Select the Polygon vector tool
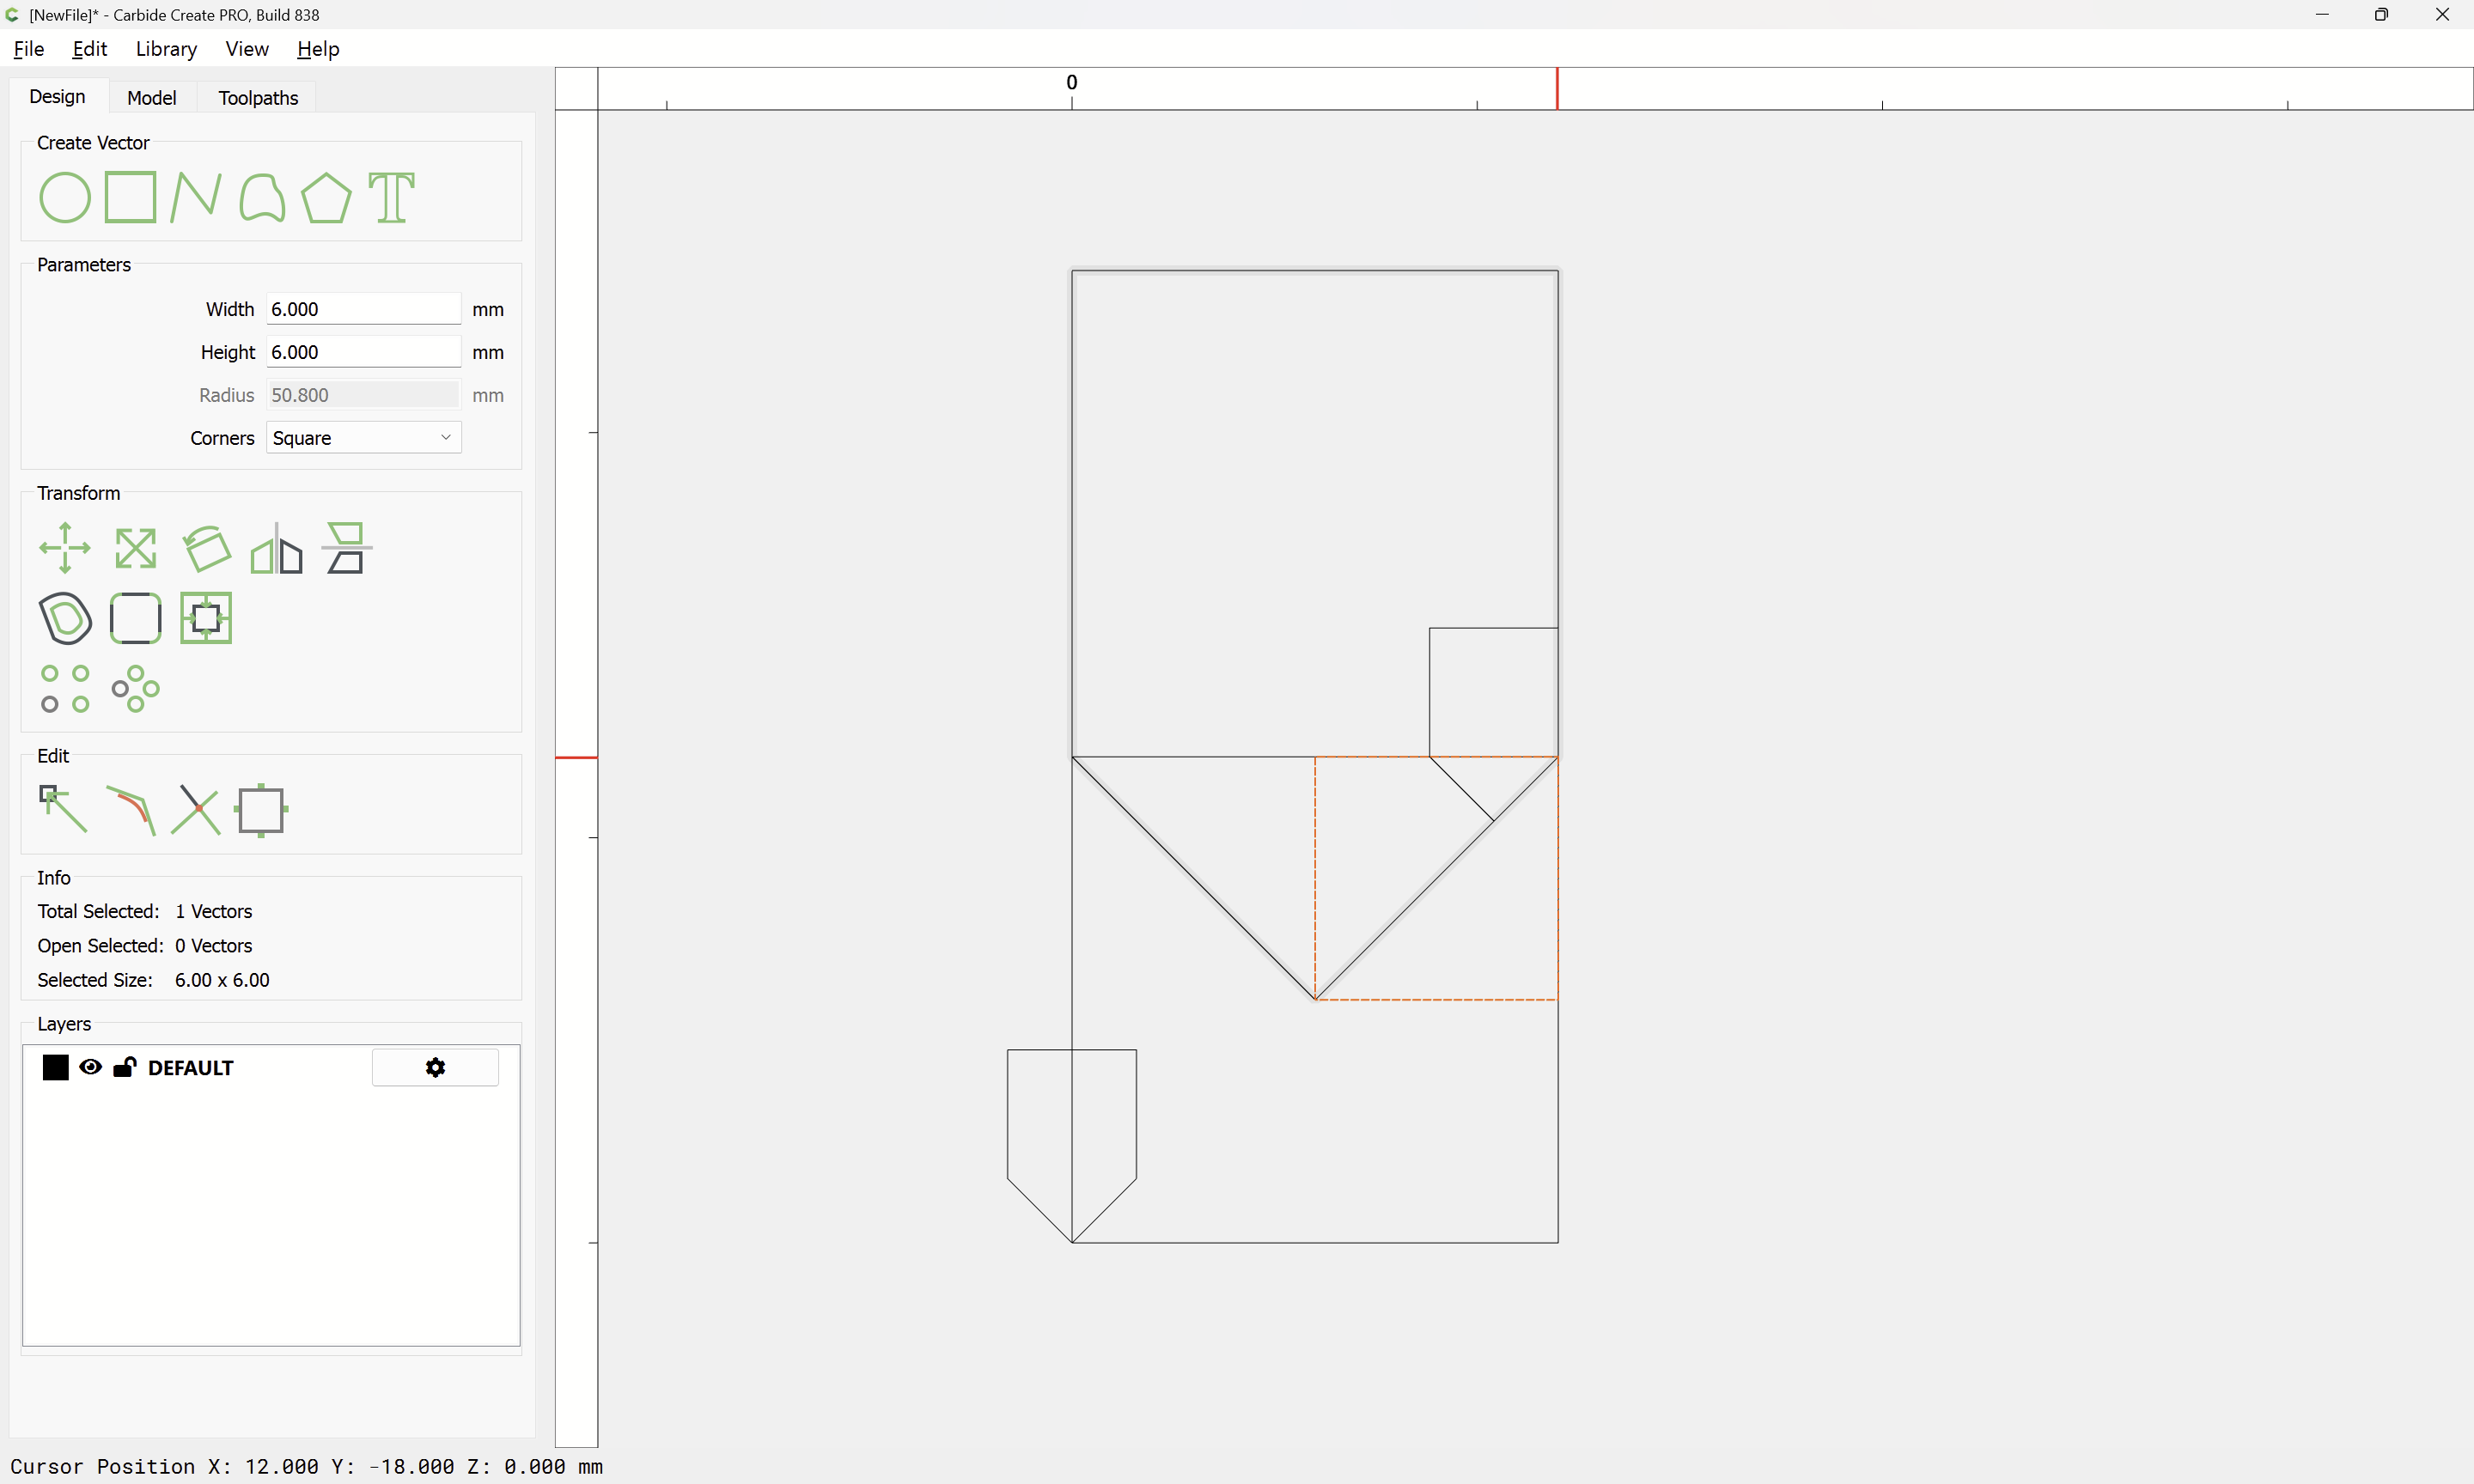Screen dimensions: 2474x1484 [x=326, y=197]
